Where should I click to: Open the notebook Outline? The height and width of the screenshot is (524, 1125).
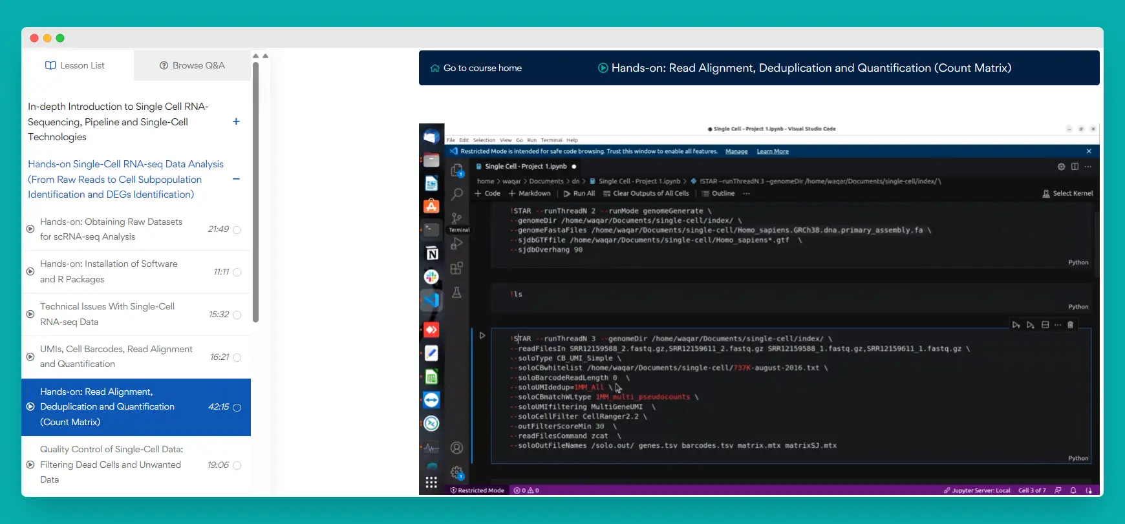[718, 193]
